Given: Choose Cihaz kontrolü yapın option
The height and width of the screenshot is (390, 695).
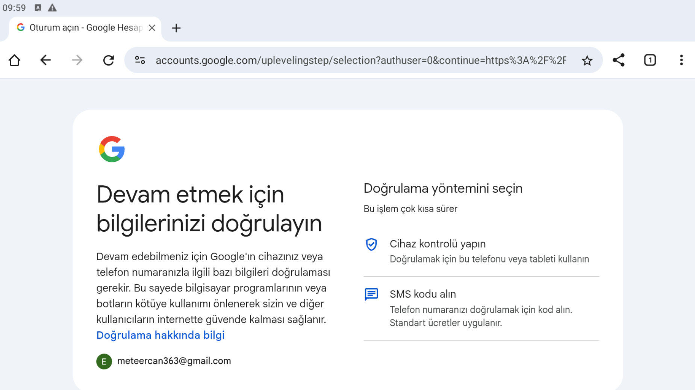Looking at the screenshot, I should pos(481,251).
